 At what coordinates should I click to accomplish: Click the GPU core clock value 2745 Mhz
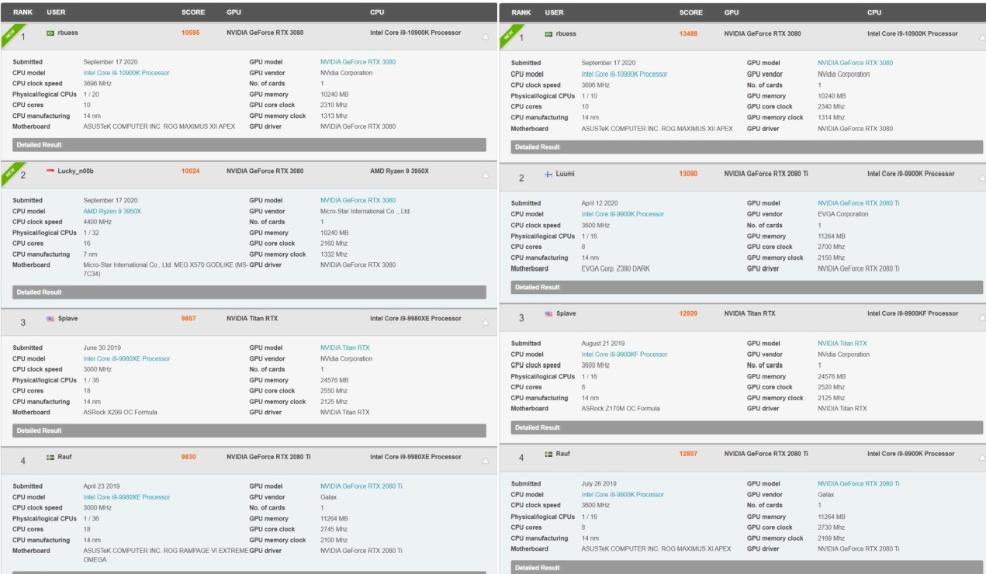click(334, 530)
